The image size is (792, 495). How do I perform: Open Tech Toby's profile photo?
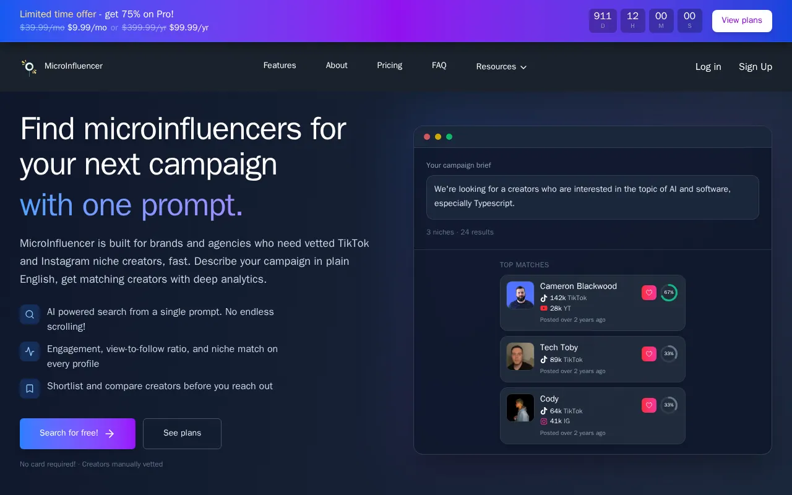[x=520, y=356]
